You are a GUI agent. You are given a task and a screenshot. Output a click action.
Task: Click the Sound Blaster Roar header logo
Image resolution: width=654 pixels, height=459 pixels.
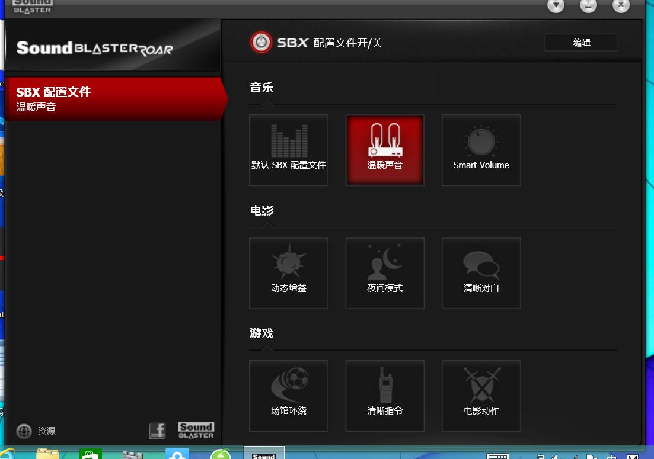coord(95,49)
